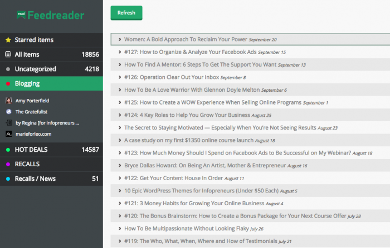Open article #120: The Bonus Brainstorm
390x248 pixels.
tap(235, 216)
